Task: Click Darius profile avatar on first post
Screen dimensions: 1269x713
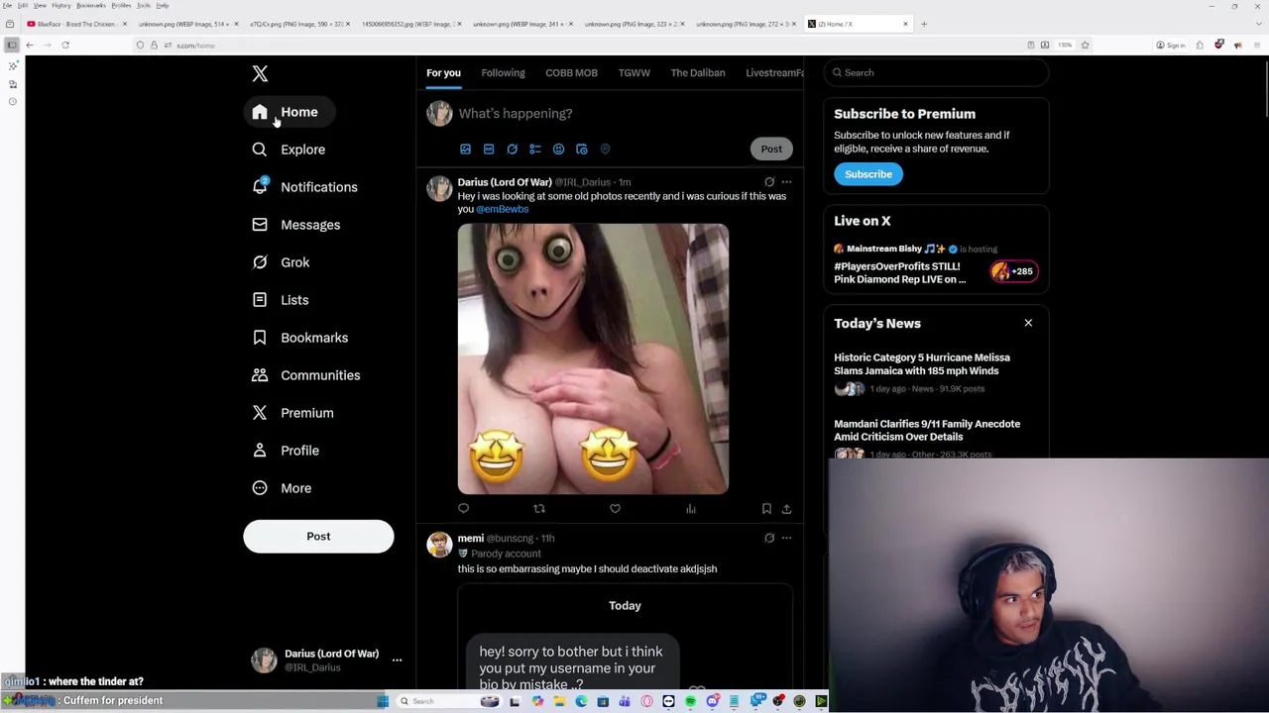Action: pos(439,188)
